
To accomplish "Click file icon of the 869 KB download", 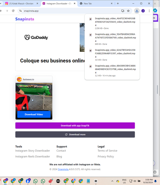I will coord(90,35).
